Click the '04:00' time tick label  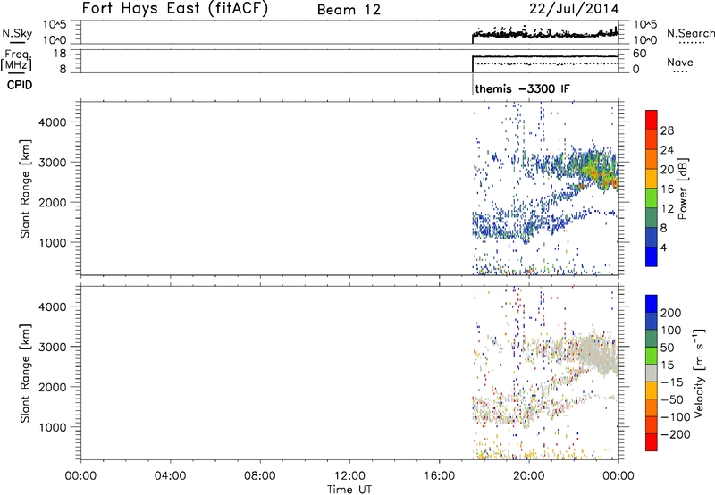(x=170, y=476)
